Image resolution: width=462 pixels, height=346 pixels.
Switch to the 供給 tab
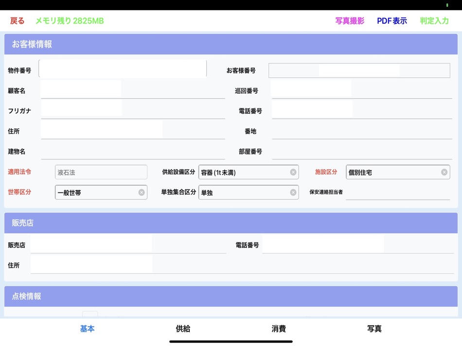point(183,329)
